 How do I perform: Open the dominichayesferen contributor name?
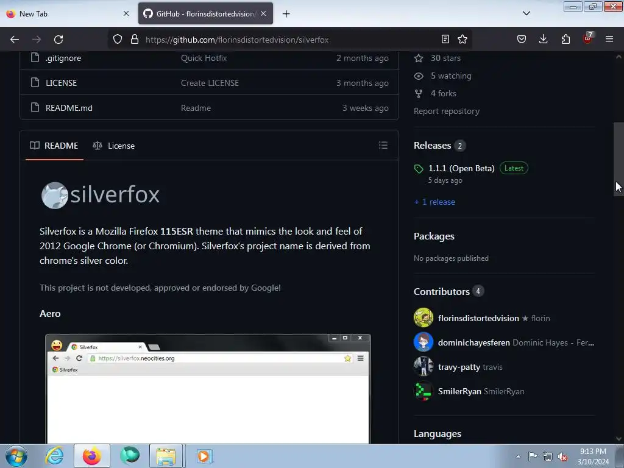click(x=473, y=342)
